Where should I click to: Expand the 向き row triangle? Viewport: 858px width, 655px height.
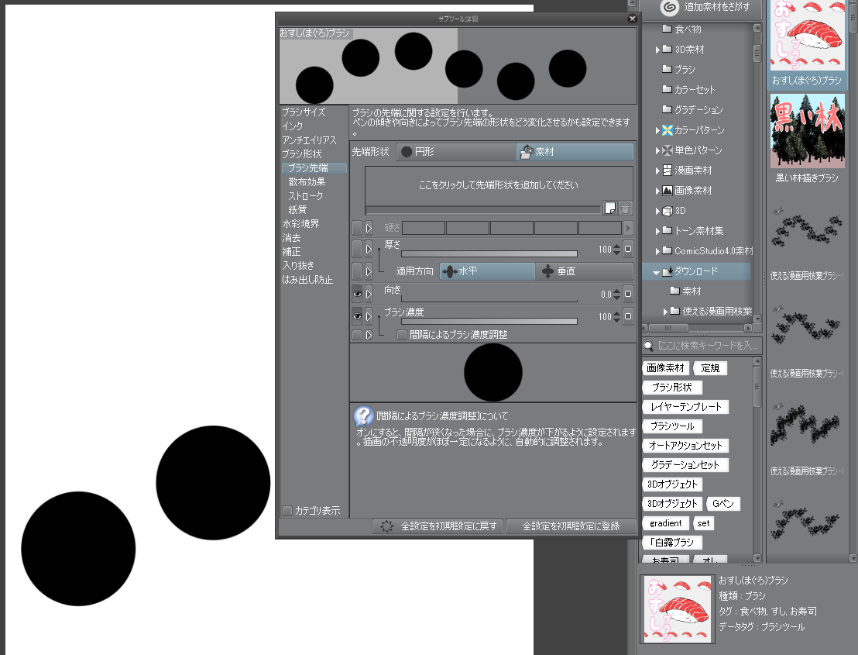369,294
